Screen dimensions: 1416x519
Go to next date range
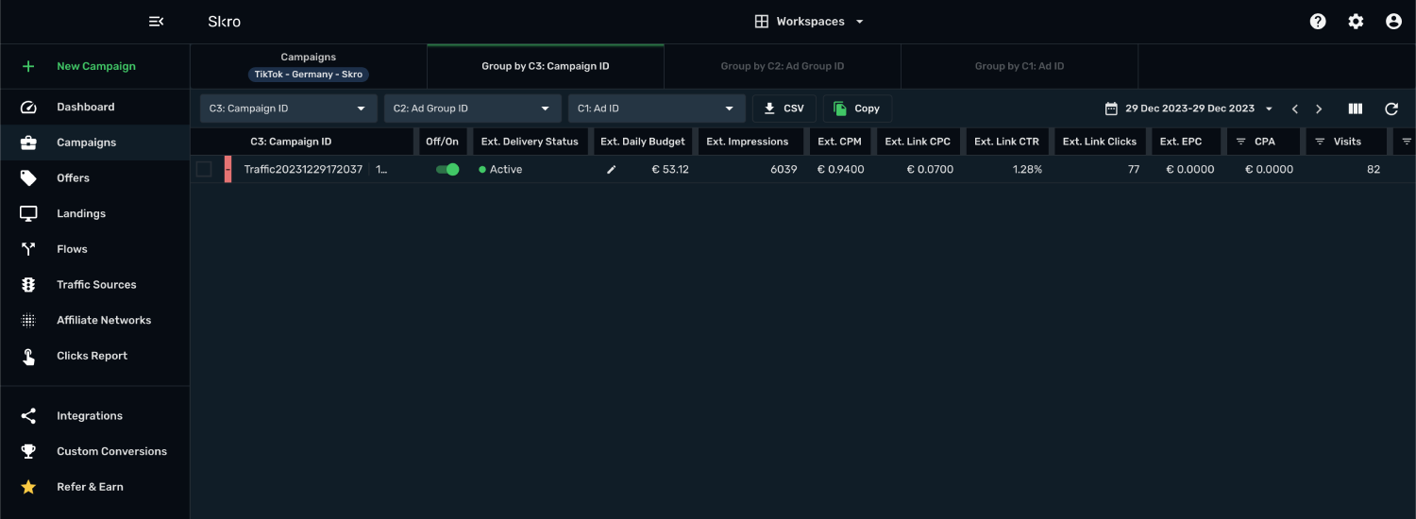click(1319, 109)
